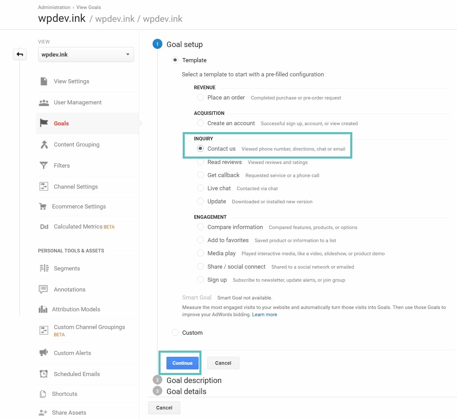Open View Settings via its page icon

point(44,81)
